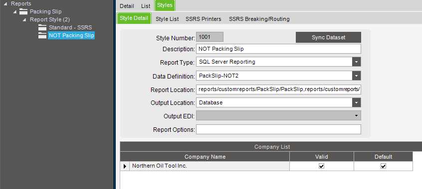Collapse the Reports tree node
This screenshot has width=422, height=189.
(x=5, y=4)
